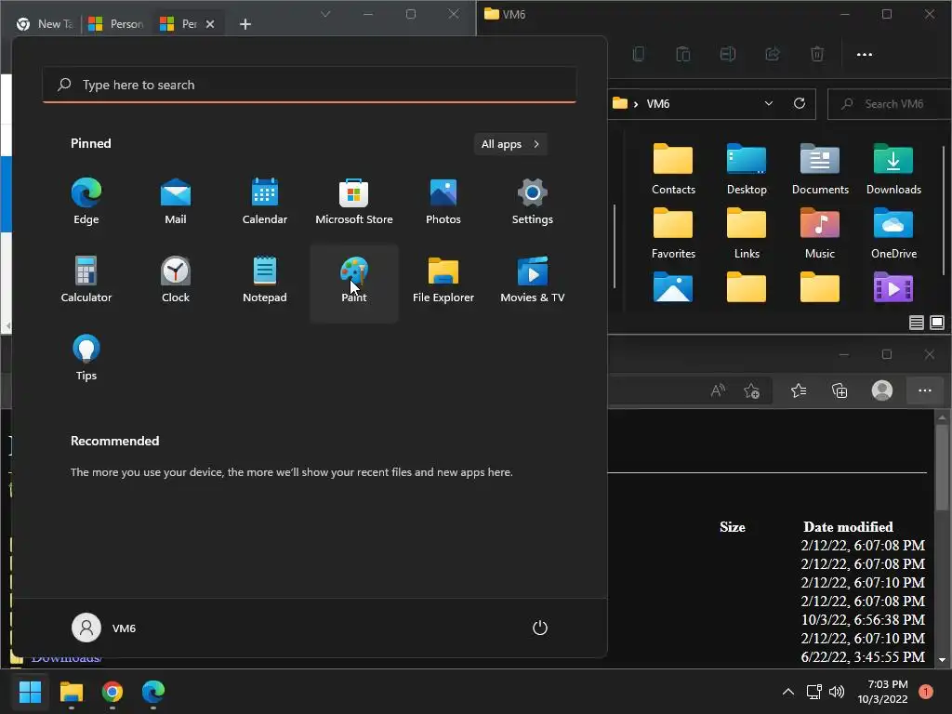952x714 pixels.
Task: Open volume control in system tray
Action: (837, 692)
